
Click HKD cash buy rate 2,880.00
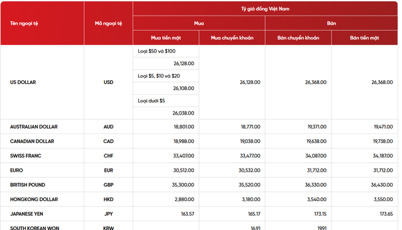184,199
